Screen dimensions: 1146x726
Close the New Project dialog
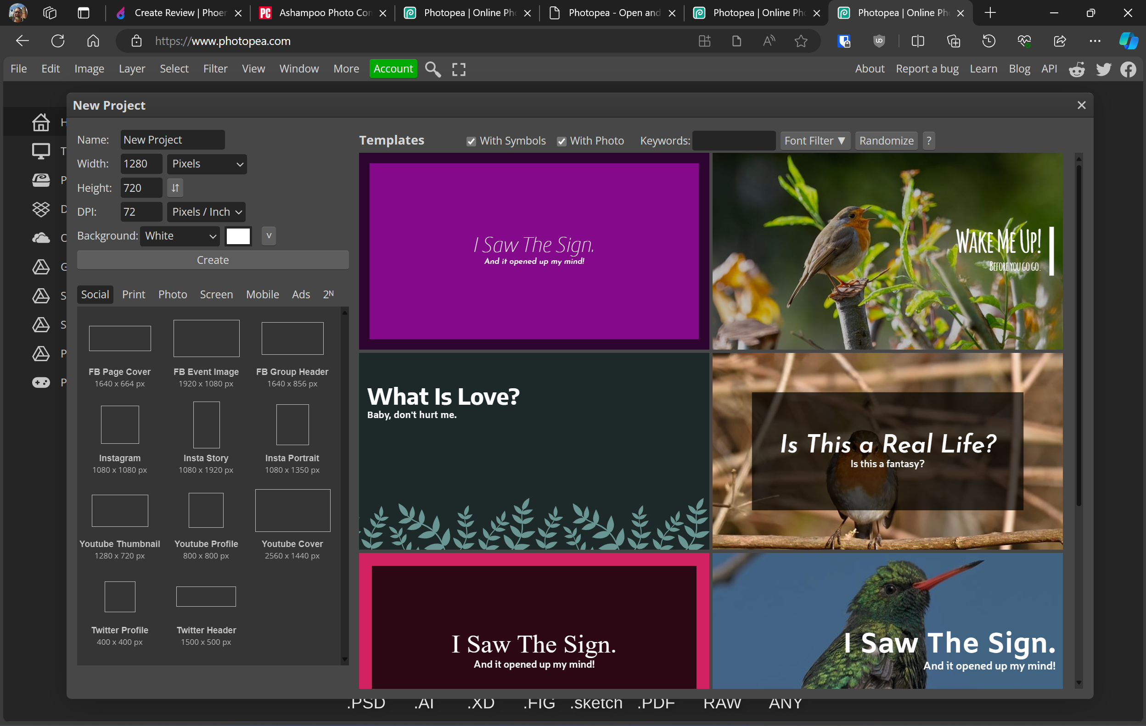[1081, 105]
